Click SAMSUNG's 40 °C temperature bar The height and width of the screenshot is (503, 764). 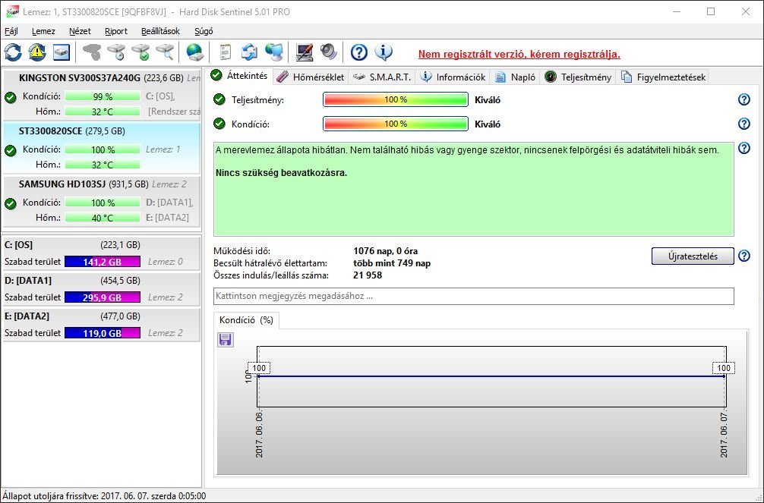pyautogui.click(x=103, y=218)
